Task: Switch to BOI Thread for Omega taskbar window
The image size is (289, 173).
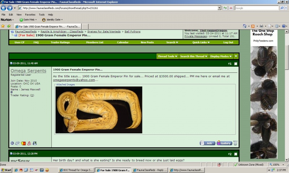Action: [76, 170]
